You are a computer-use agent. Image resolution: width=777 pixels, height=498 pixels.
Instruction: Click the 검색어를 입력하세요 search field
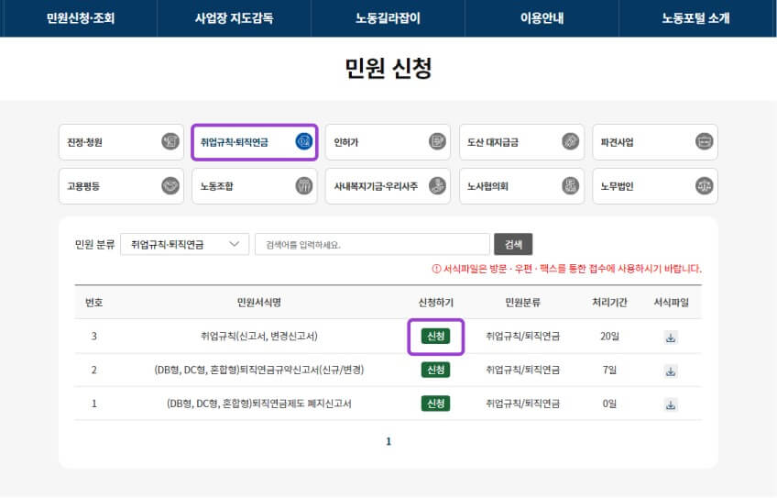pos(372,244)
